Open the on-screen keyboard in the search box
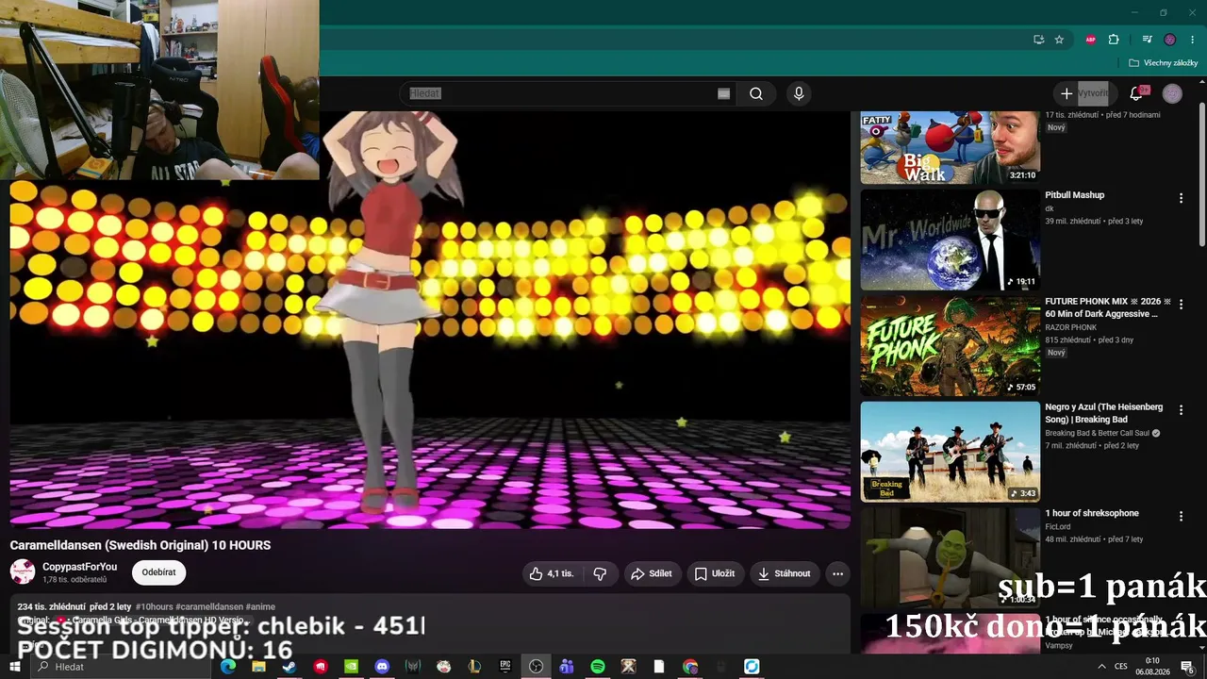Image resolution: width=1207 pixels, height=679 pixels. [723, 93]
